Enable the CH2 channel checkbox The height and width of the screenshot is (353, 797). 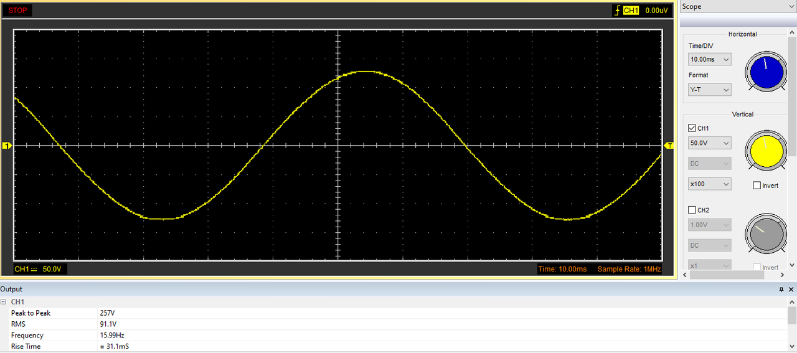click(692, 210)
